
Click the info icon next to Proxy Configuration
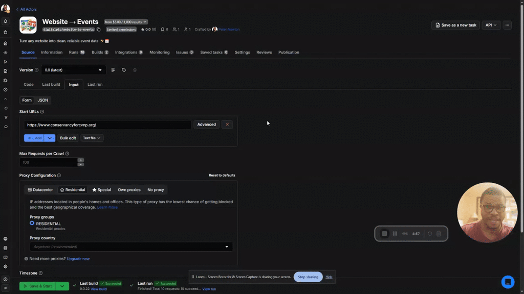(x=59, y=176)
